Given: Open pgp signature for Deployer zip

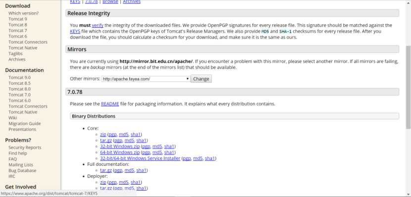Looking at the screenshot, I should pos(112,182).
